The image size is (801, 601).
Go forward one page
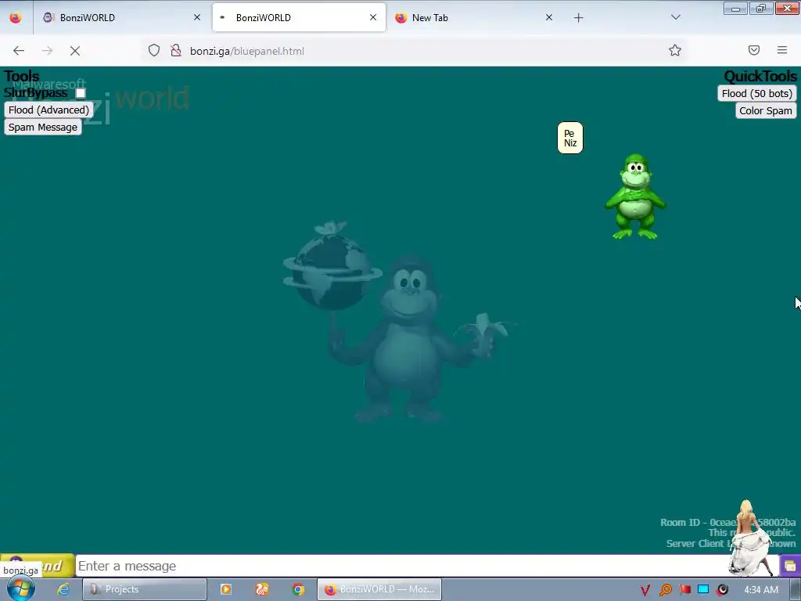pos(47,51)
